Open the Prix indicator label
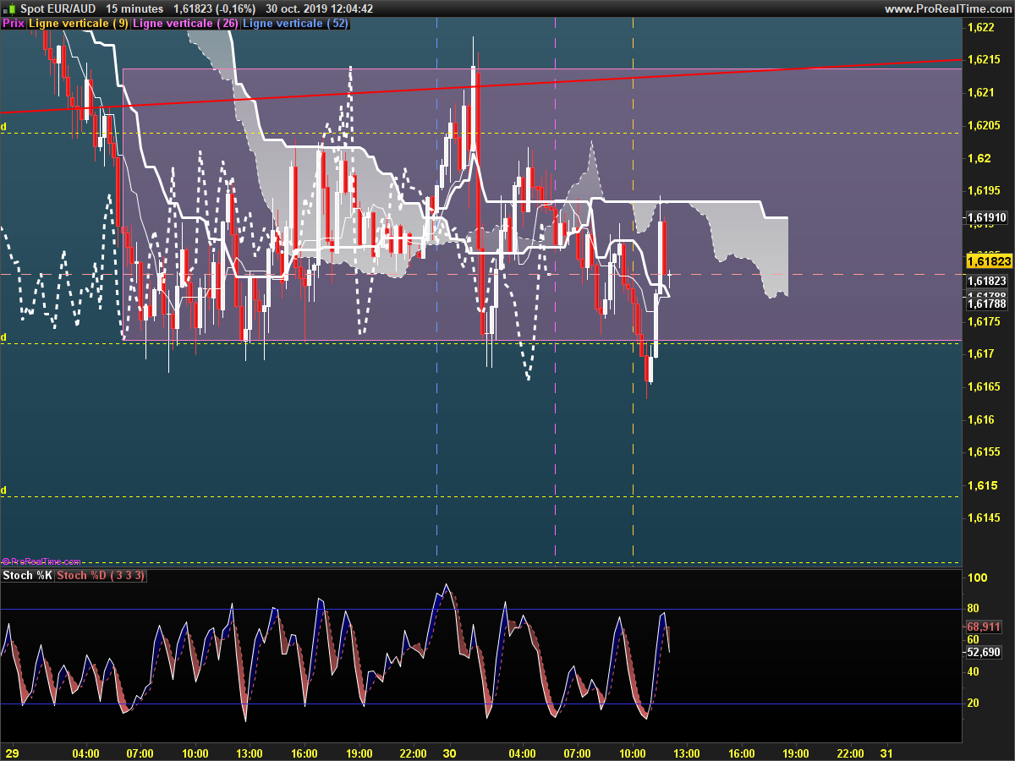1015x761 pixels. (x=14, y=24)
